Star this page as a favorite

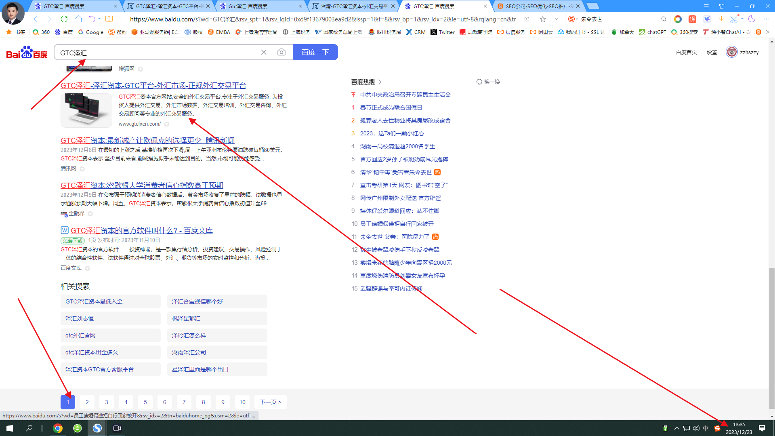click(x=543, y=19)
